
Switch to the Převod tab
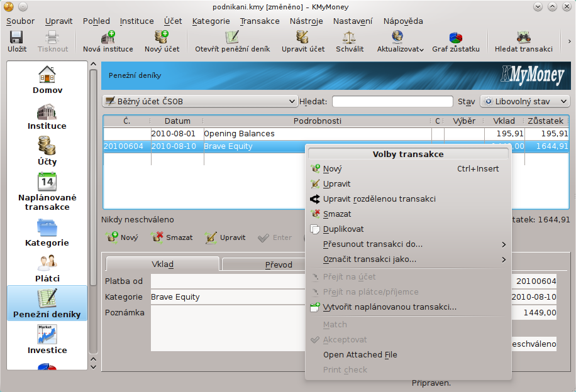(x=264, y=264)
